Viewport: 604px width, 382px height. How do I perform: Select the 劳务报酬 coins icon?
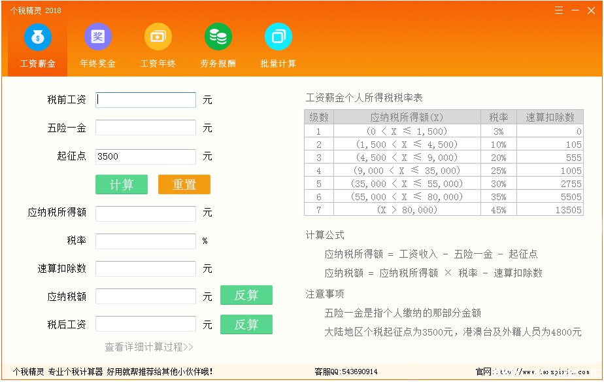218,37
